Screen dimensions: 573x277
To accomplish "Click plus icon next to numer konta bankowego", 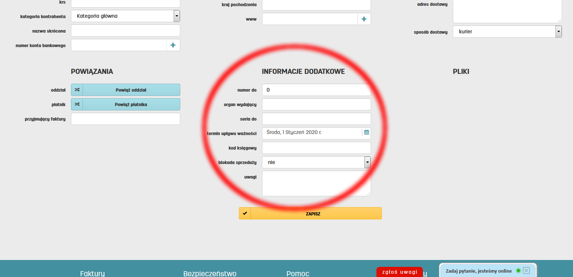I will click(173, 45).
